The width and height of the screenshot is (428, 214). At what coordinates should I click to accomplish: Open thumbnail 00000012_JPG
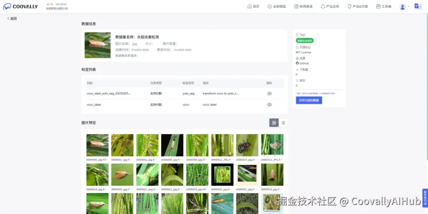pos(222,145)
